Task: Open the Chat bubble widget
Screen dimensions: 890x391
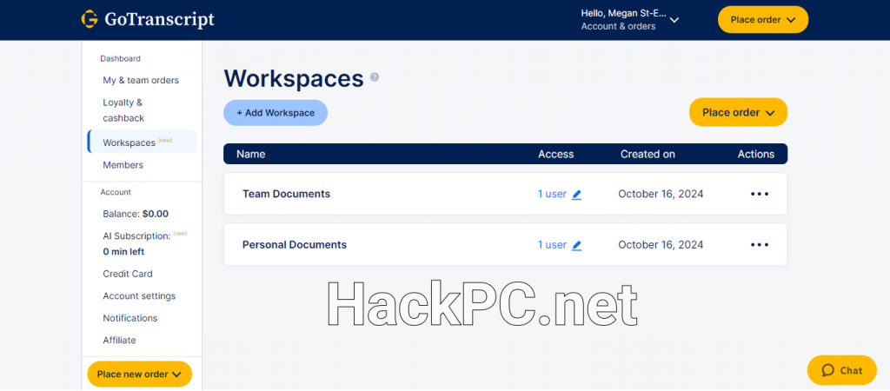Action: click(x=841, y=370)
